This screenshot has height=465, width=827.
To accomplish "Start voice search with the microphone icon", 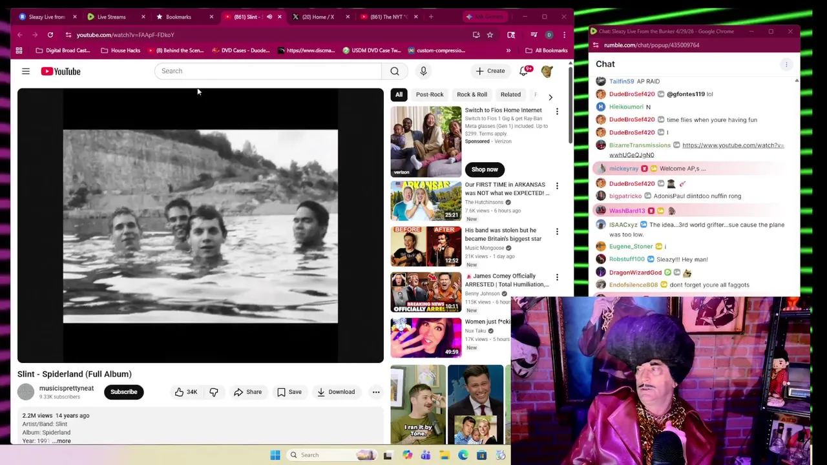I will coord(423,71).
